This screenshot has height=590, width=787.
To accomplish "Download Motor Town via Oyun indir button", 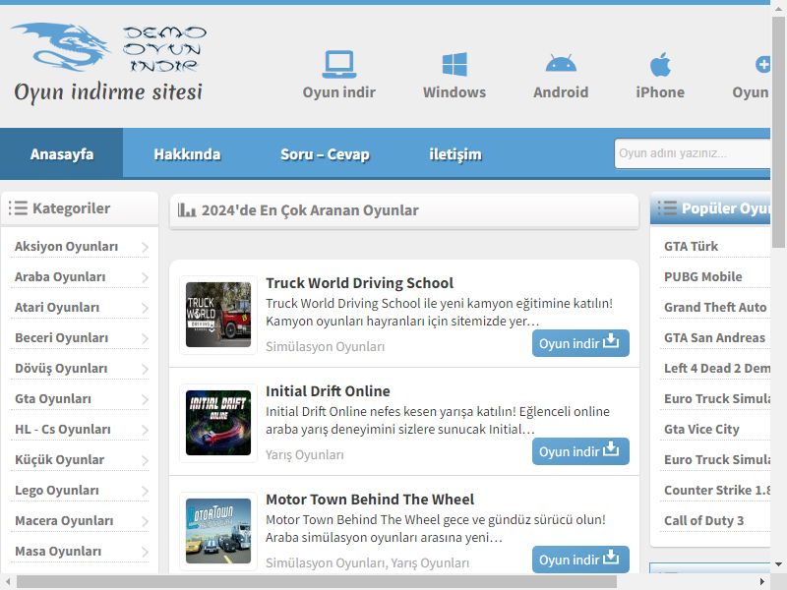I will (x=580, y=559).
